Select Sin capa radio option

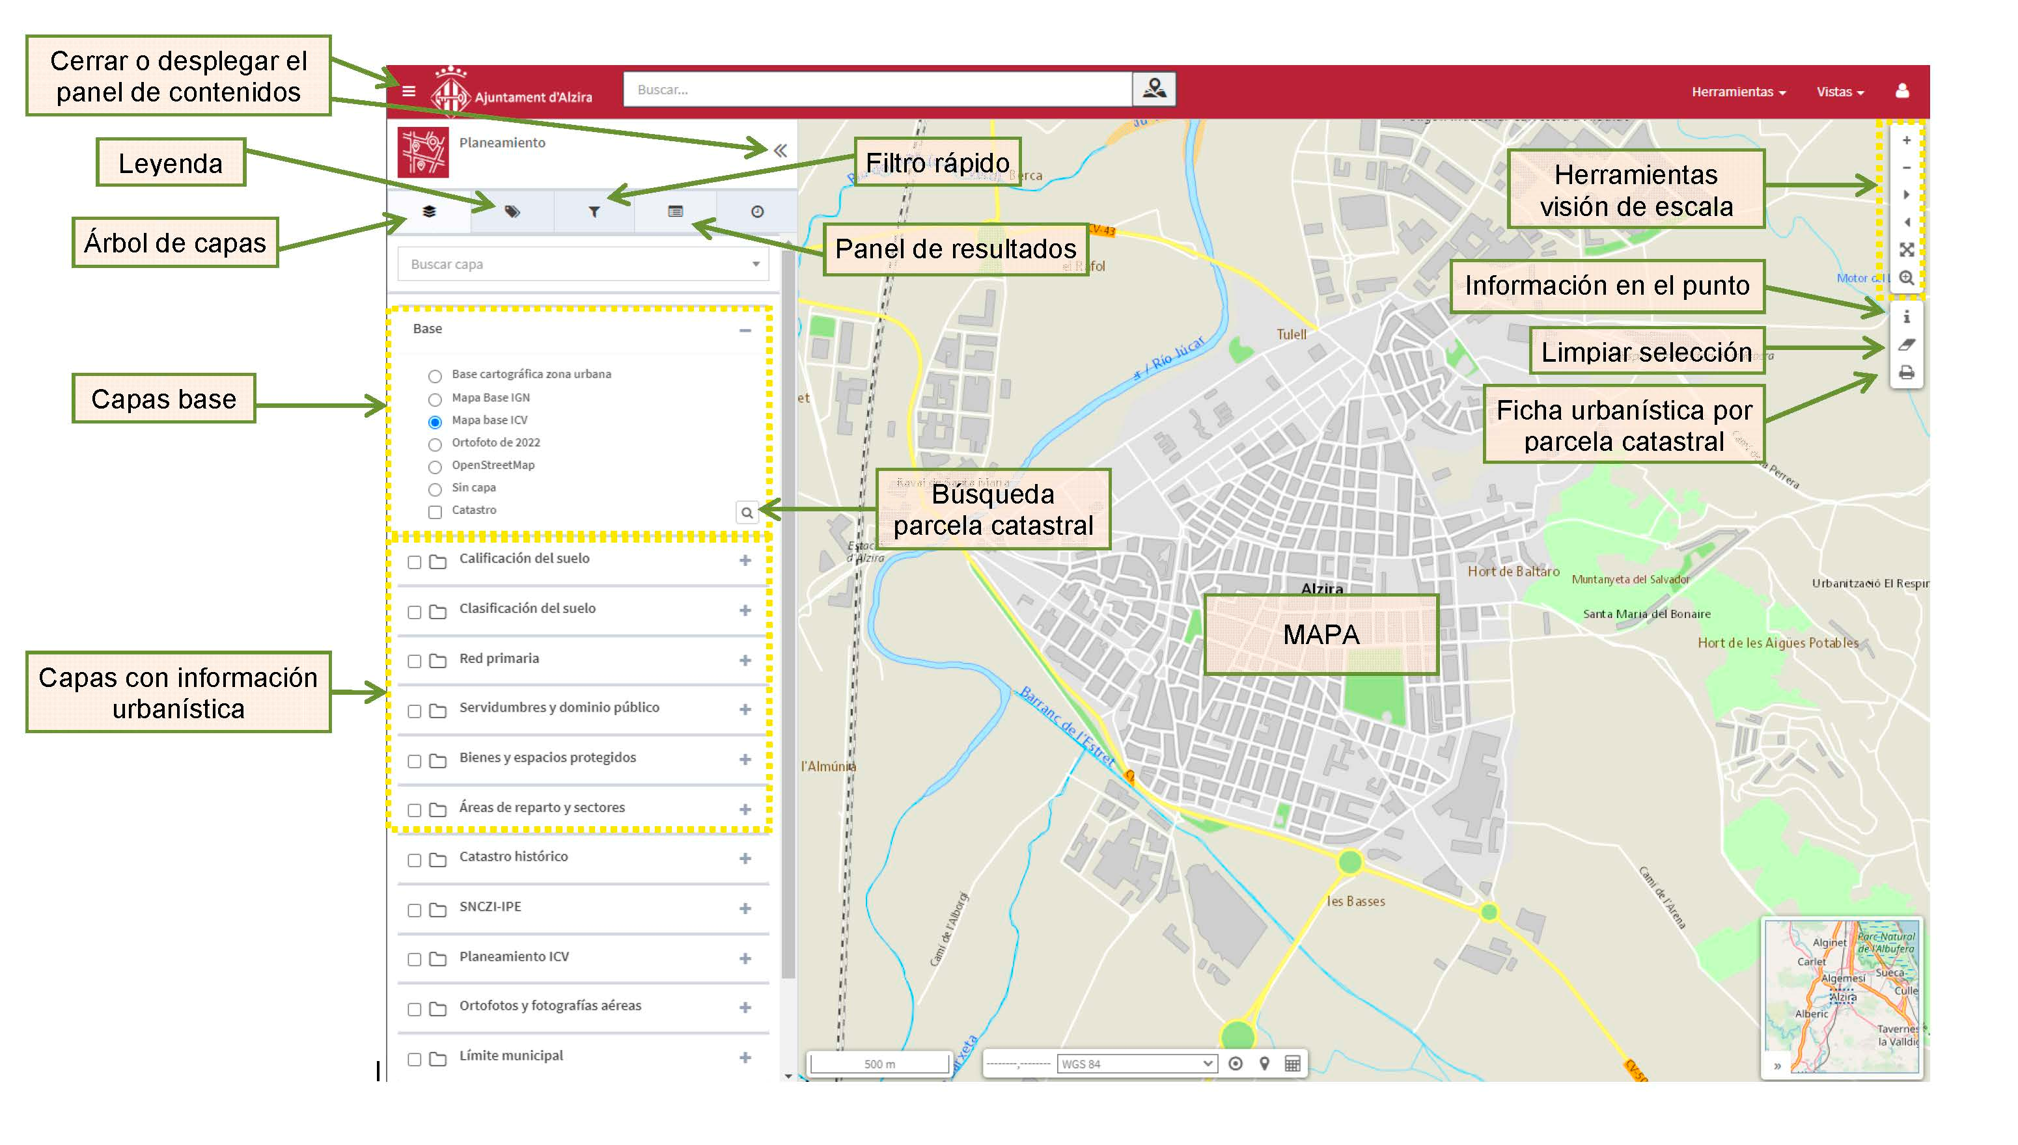pyautogui.click(x=434, y=489)
